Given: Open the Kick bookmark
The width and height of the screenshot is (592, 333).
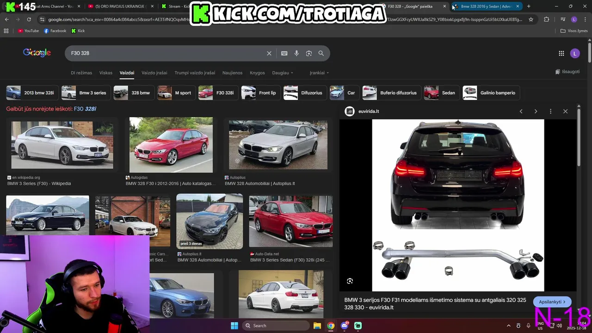Looking at the screenshot, I should (78, 31).
